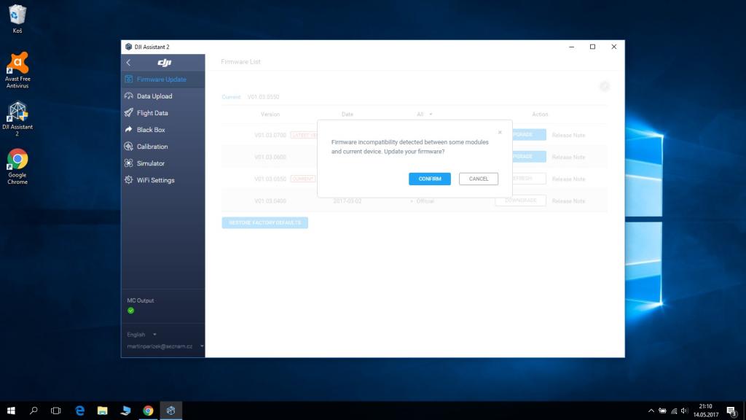Open Release Note for version V01.03.0400
The width and height of the screenshot is (746, 420).
(568, 201)
